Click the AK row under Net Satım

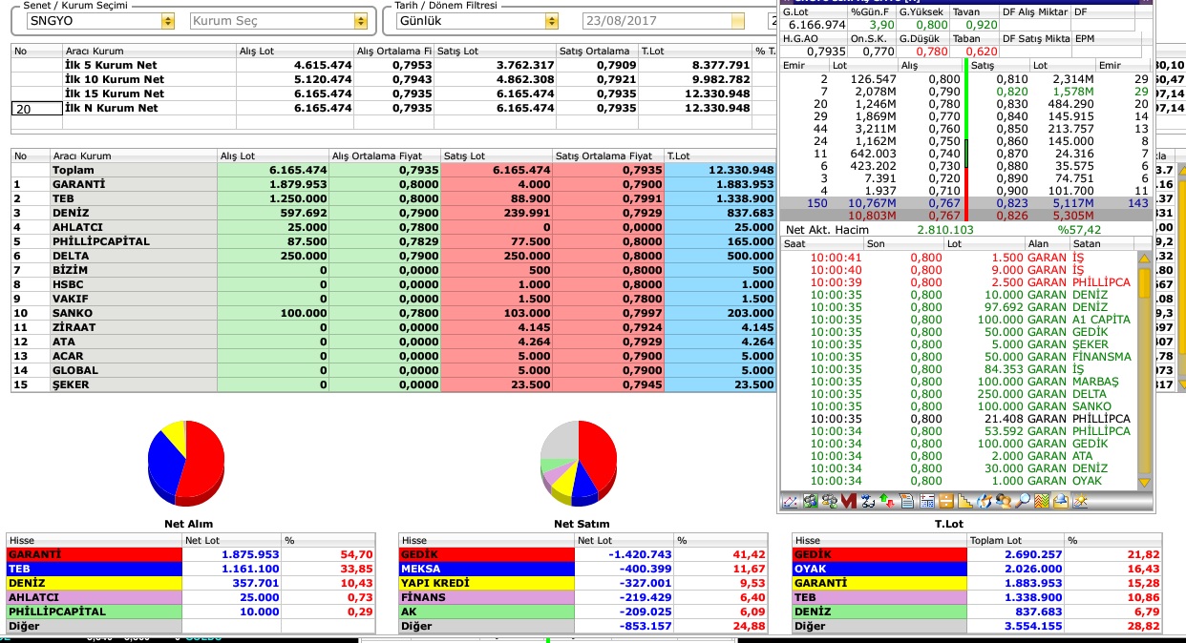click(x=582, y=612)
